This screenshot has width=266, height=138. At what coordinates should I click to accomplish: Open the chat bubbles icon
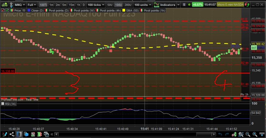click(26, 134)
